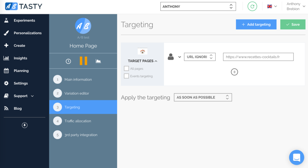Check the Events targeting checkbox
The height and width of the screenshot is (168, 308).
(126, 76)
